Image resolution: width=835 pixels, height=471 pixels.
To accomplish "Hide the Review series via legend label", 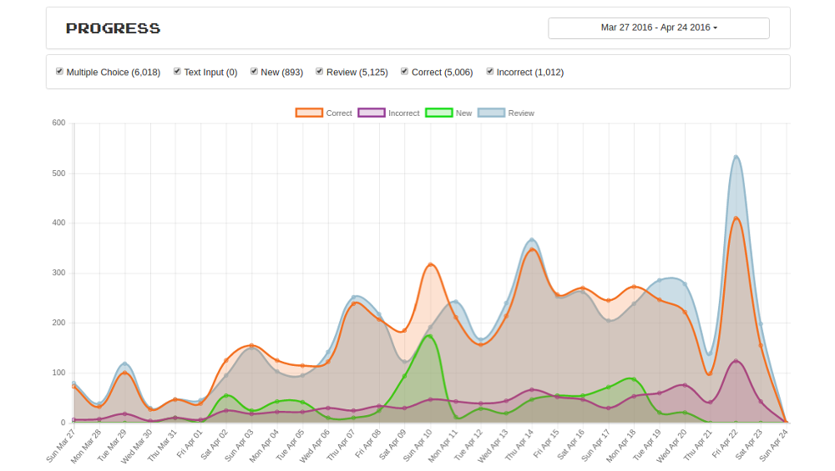I will coord(521,113).
